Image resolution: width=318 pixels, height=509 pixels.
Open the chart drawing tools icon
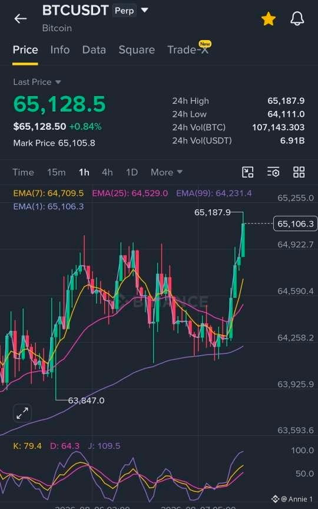point(248,172)
